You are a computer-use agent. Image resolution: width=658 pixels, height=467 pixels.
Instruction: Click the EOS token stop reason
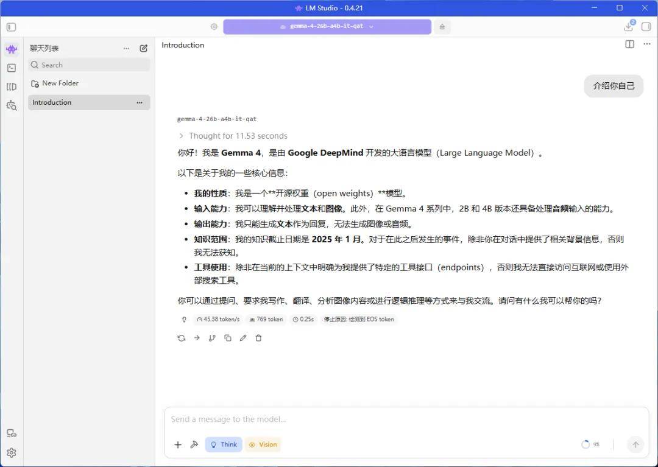tap(359, 320)
